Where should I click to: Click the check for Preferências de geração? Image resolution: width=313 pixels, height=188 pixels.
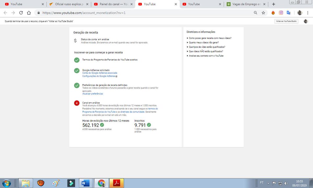pyautogui.click(x=77, y=85)
